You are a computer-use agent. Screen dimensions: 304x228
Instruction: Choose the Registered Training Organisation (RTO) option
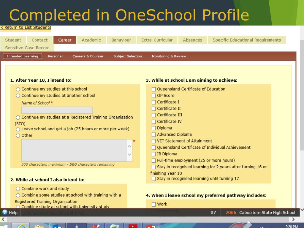point(18,117)
